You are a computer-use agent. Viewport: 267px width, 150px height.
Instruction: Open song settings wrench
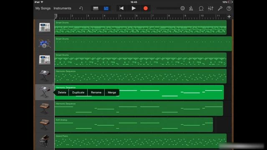point(220,8)
